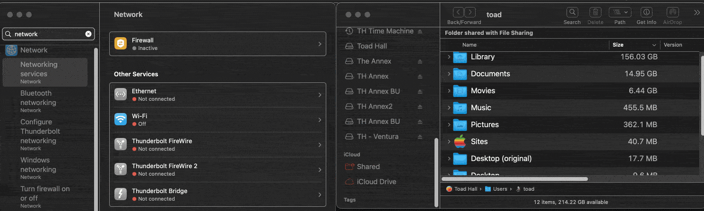Click the Movies folder icon
This screenshot has height=211, width=704.
[x=460, y=91]
